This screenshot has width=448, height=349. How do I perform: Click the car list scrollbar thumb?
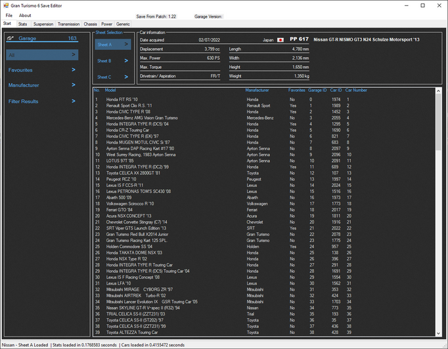pos(439,122)
